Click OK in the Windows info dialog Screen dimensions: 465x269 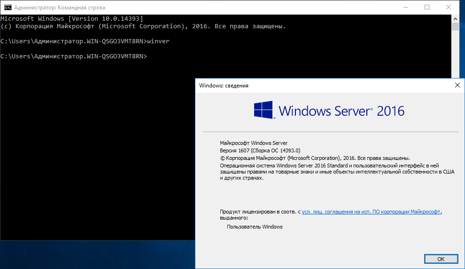tap(441, 259)
